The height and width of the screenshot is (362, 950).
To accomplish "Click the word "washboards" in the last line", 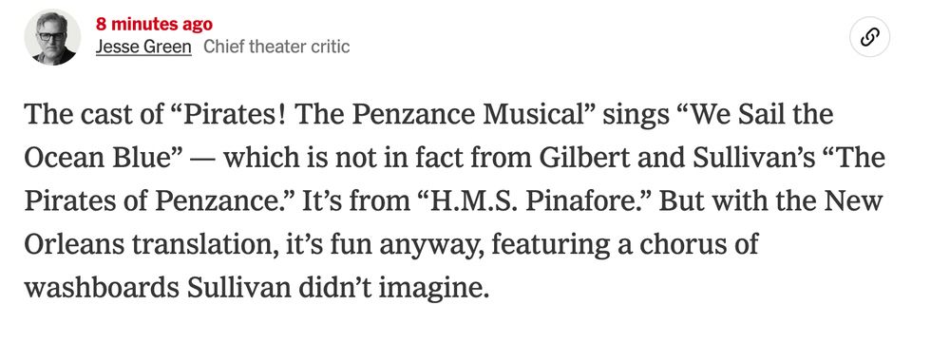I will coord(102,289).
